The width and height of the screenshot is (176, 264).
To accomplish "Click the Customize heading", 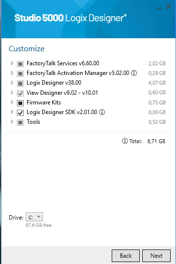I will point(27,49).
